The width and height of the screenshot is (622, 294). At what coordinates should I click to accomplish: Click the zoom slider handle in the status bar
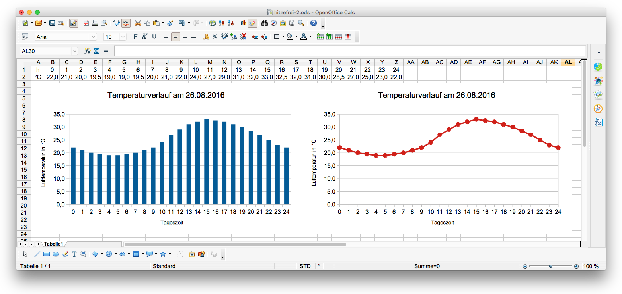pos(550,267)
